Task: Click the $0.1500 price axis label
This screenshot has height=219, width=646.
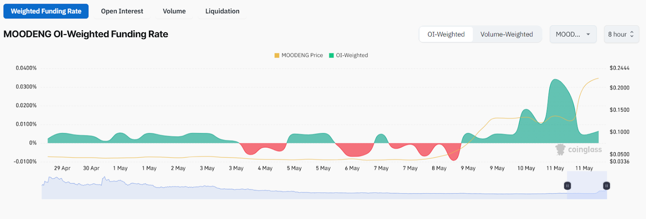Action: click(x=619, y=110)
